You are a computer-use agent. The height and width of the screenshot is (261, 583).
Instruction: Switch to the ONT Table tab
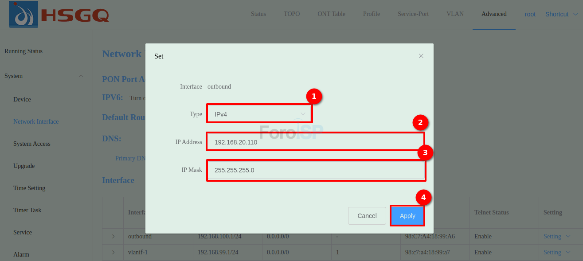pyautogui.click(x=331, y=14)
